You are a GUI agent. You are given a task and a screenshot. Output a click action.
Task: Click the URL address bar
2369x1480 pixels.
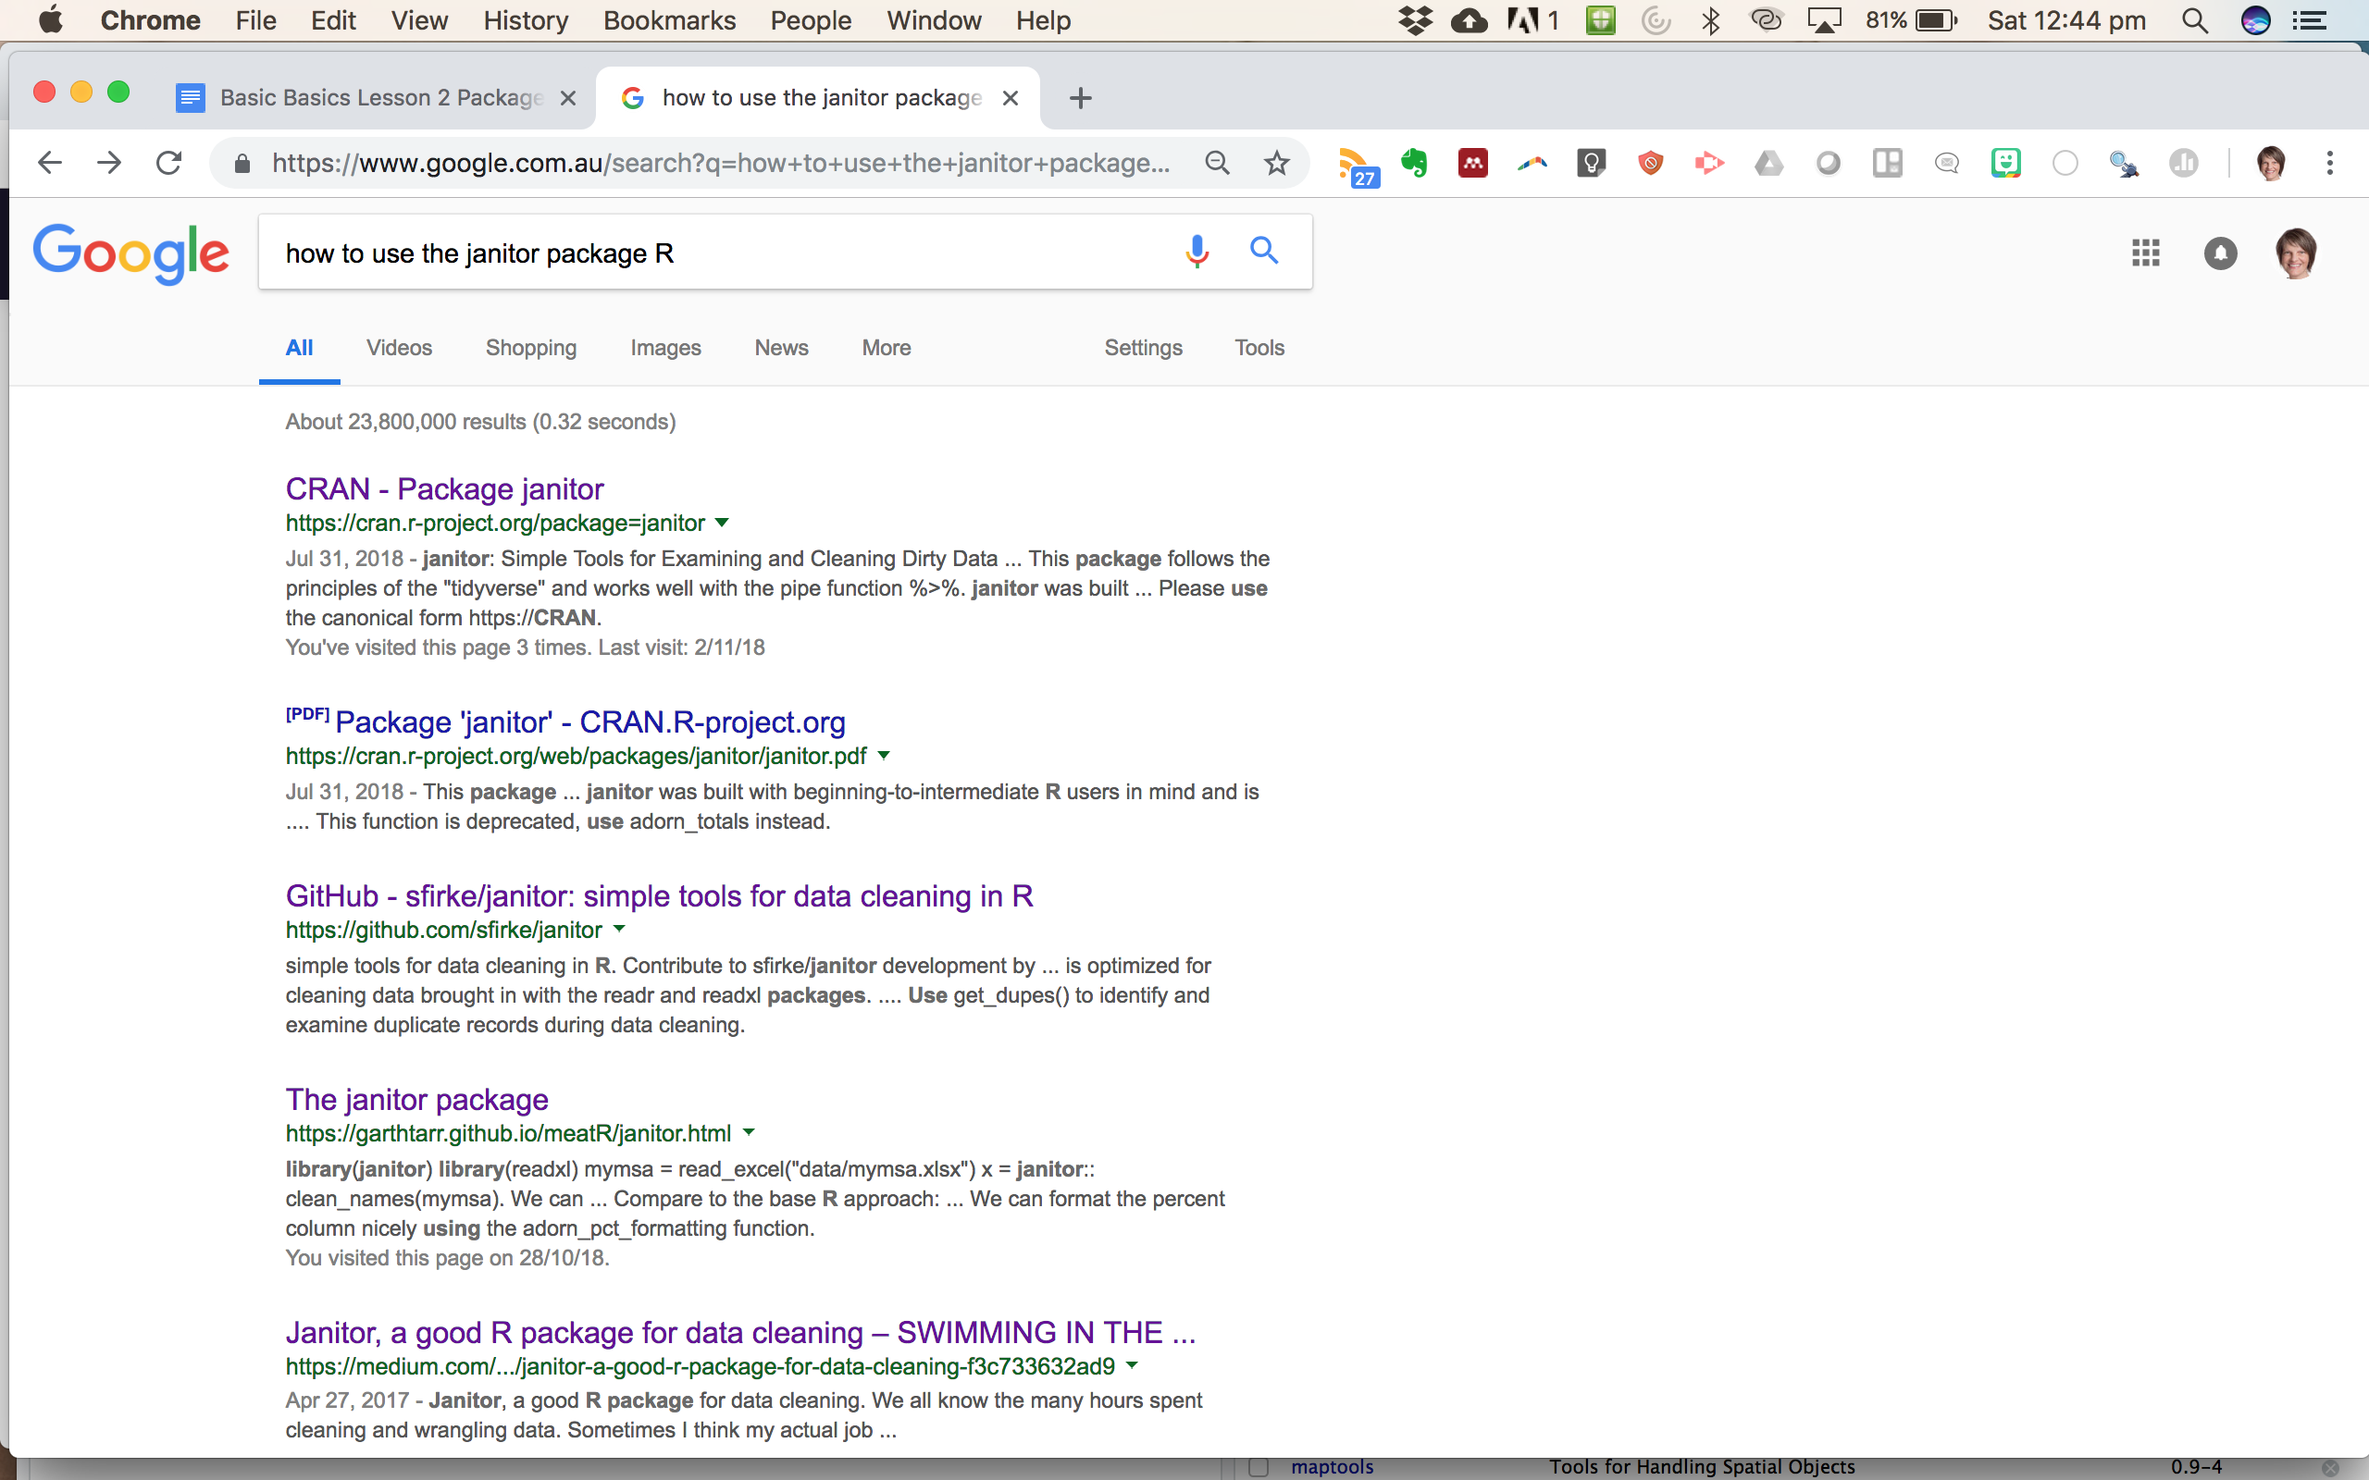coord(721,163)
